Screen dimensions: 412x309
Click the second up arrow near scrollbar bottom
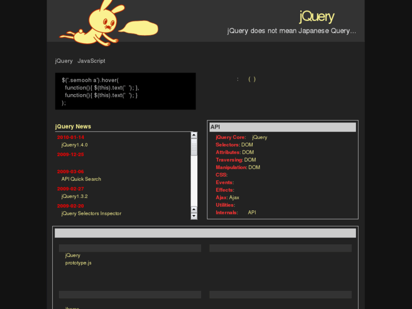[194, 210]
